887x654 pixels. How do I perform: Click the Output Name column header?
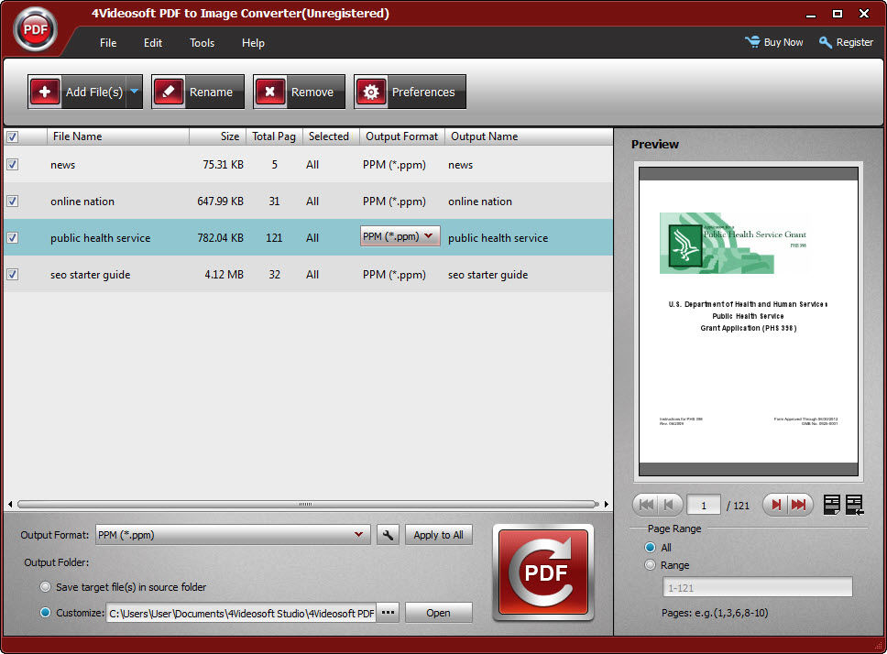pyautogui.click(x=529, y=136)
